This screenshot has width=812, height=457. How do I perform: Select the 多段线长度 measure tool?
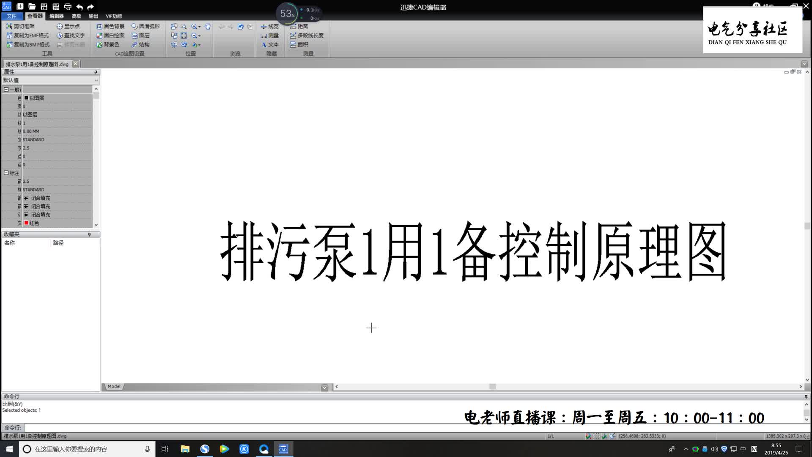tap(307, 36)
